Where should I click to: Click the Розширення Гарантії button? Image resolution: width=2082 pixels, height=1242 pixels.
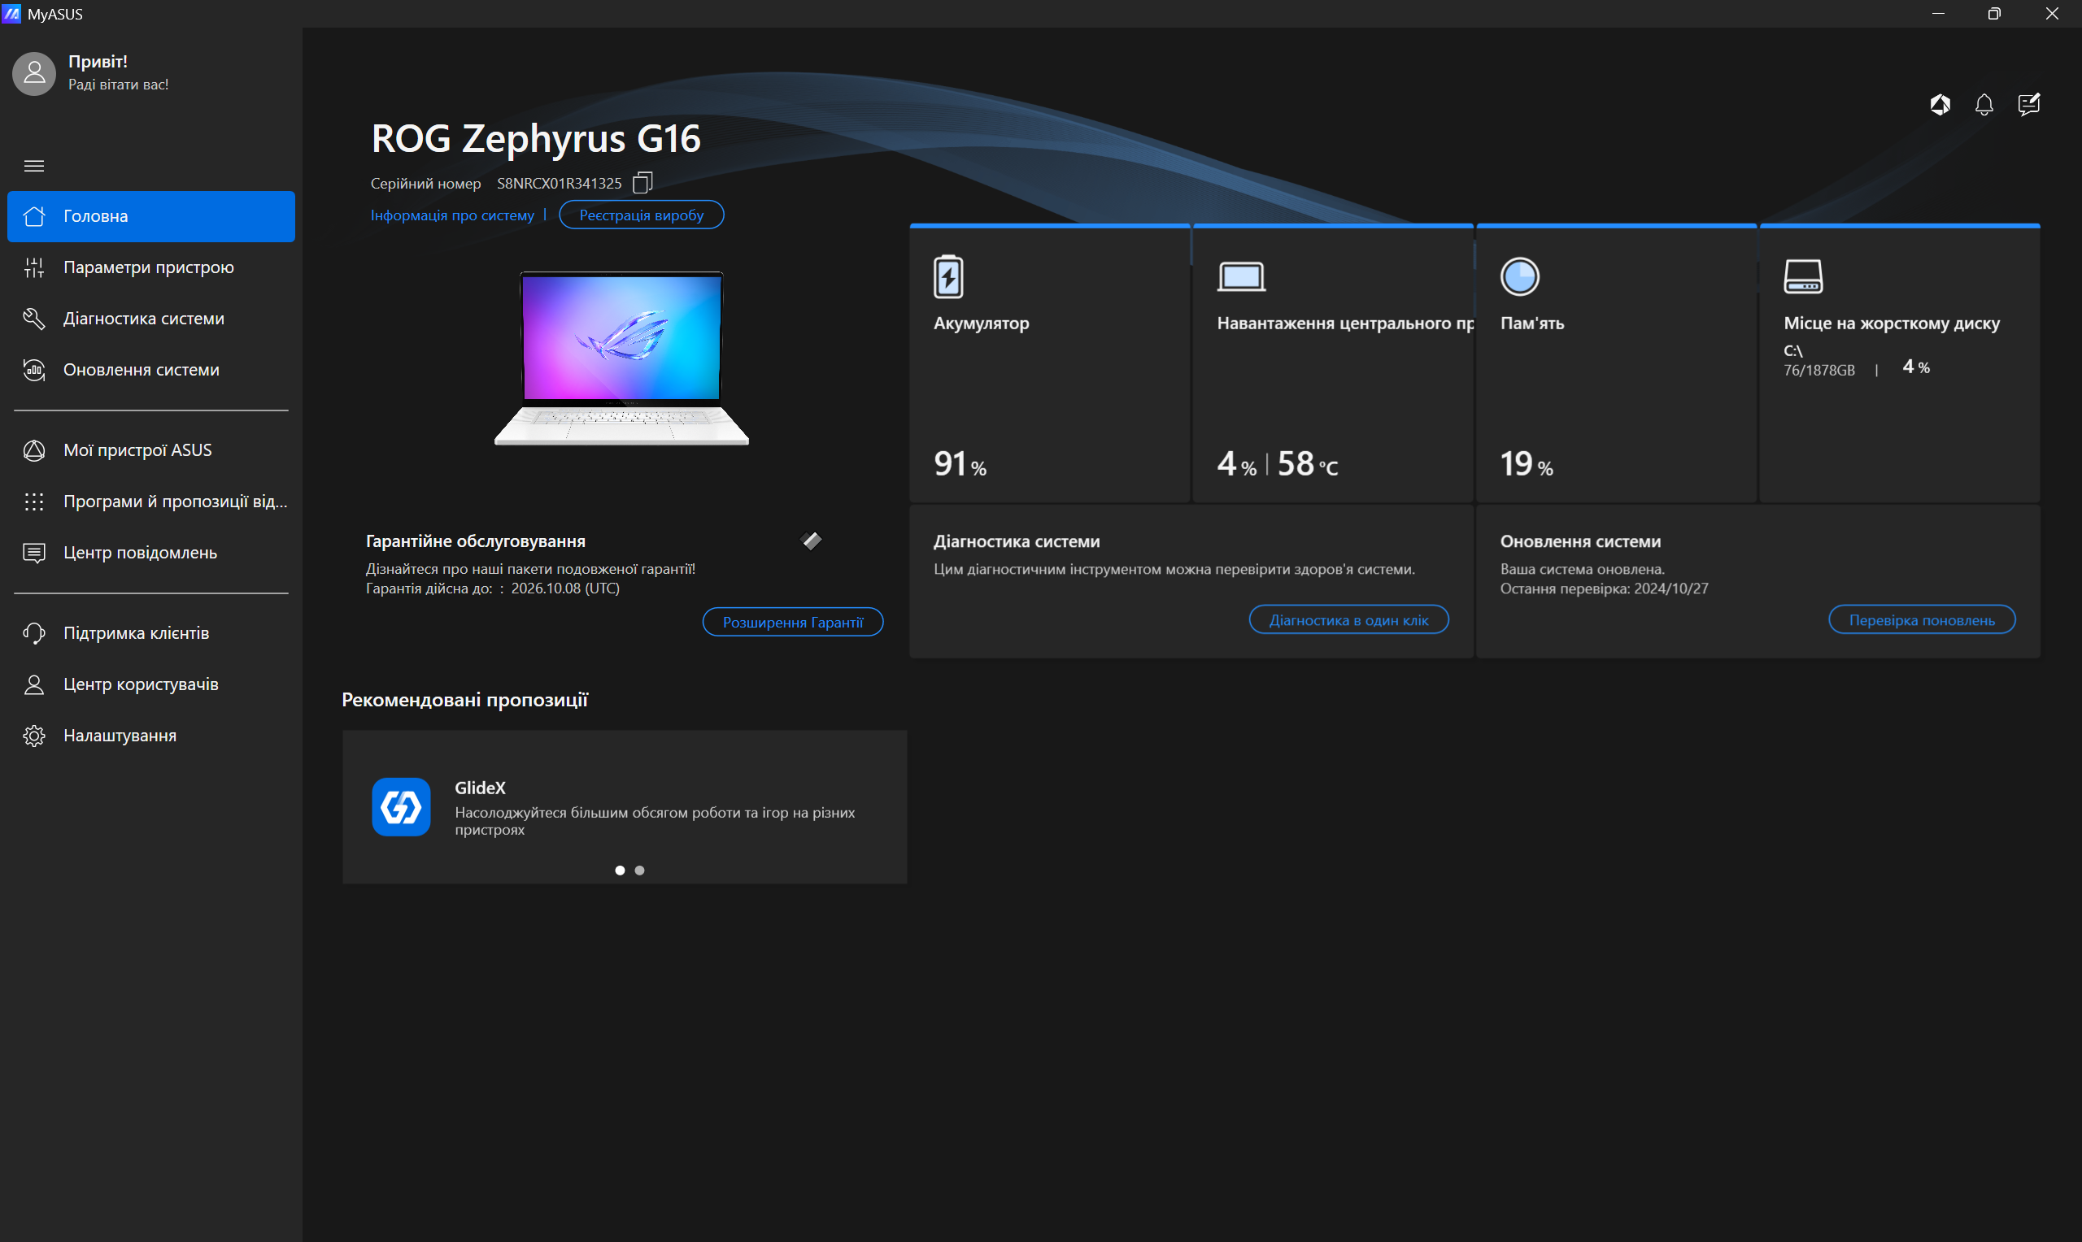pyautogui.click(x=792, y=622)
